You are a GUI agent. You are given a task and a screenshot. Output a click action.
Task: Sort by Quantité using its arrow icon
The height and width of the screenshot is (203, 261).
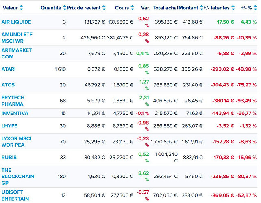tap(65, 8)
